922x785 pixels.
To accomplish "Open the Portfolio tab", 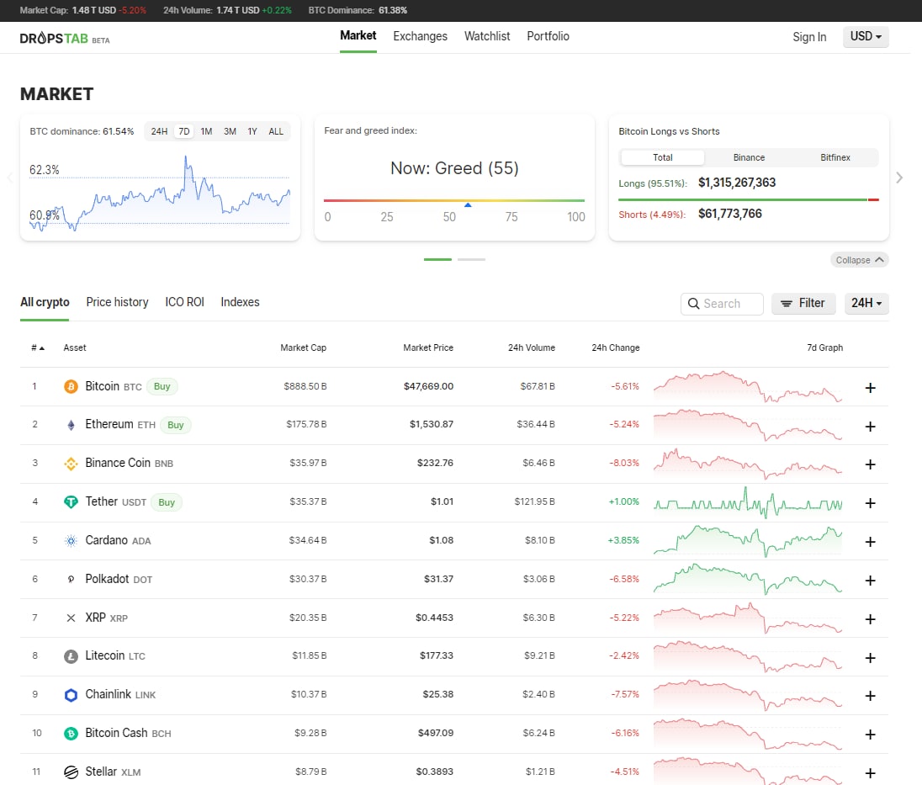I will pos(548,36).
